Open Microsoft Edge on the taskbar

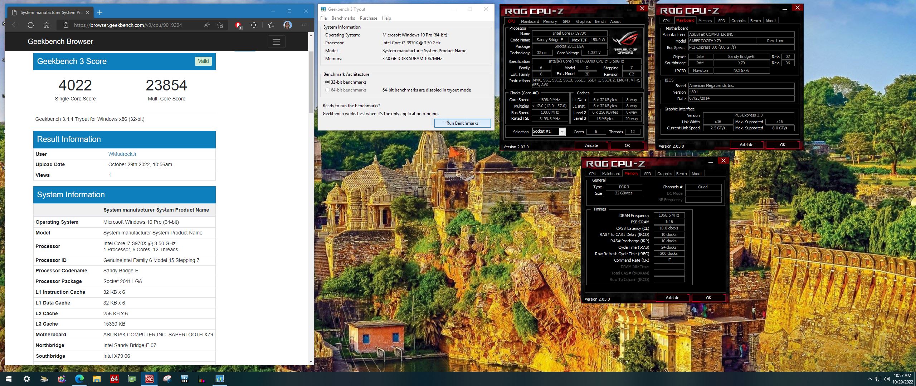click(79, 379)
